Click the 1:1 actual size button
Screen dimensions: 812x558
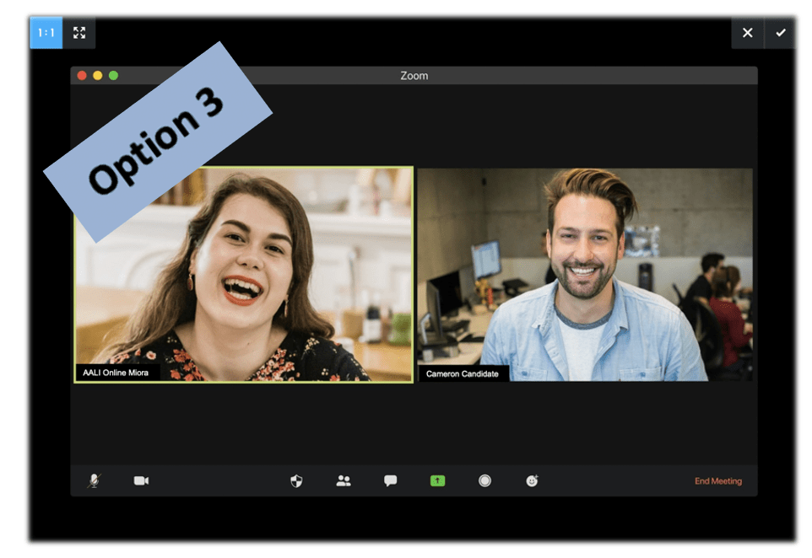(46, 33)
